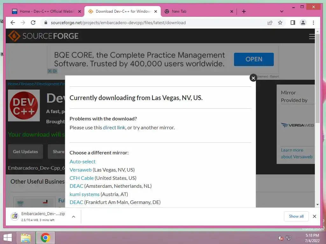
Task: Click the vertical scrollbar thumb
Action: [317, 78]
